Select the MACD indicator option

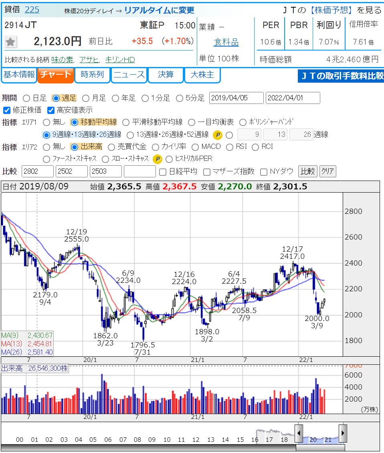(195, 147)
